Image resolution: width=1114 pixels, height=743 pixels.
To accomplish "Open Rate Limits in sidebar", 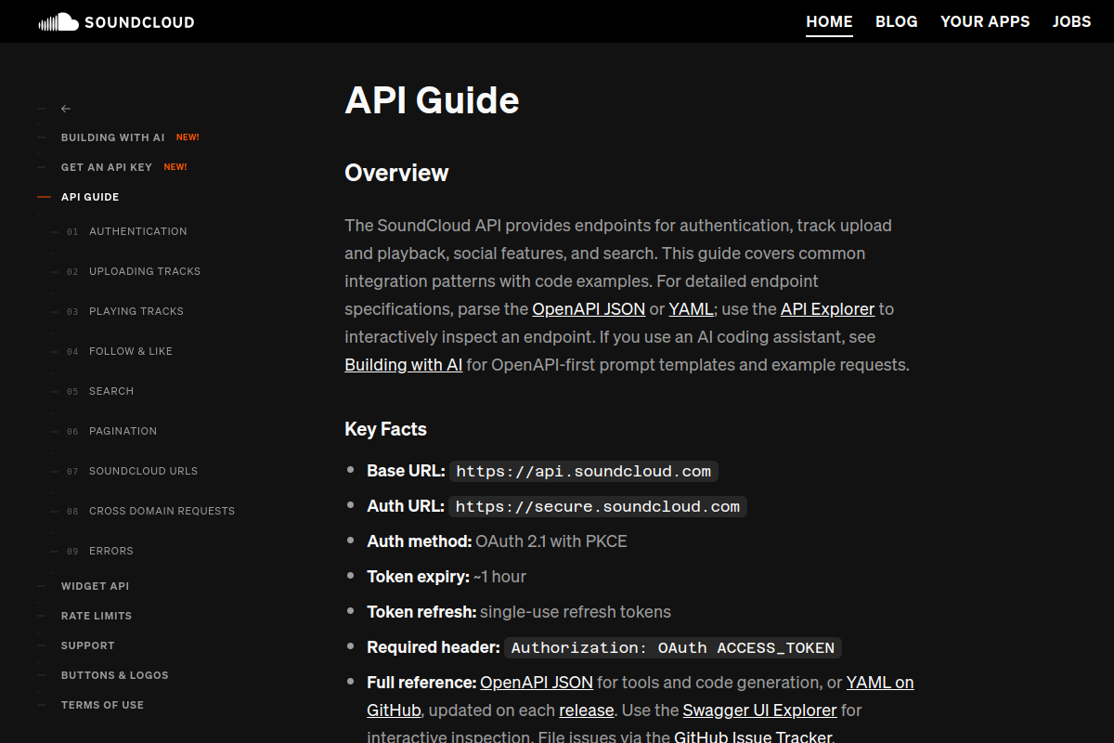I will point(97,616).
